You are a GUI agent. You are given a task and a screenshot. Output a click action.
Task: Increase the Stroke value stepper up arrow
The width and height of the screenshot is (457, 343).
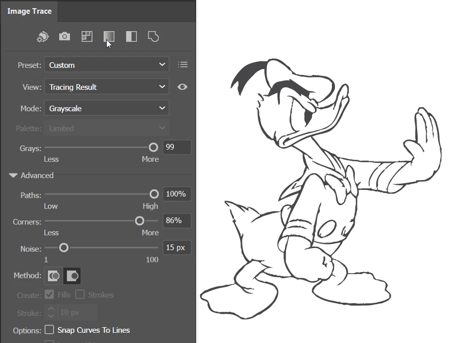pyautogui.click(x=51, y=309)
